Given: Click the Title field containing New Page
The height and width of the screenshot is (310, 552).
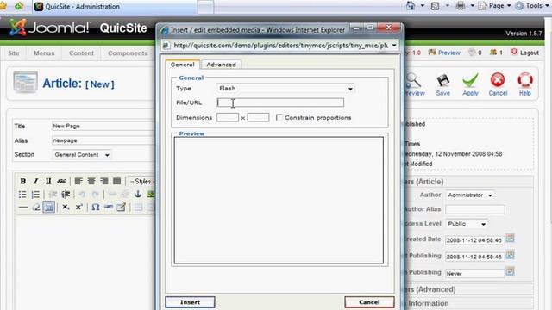Looking at the screenshot, I should tap(103, 126).
